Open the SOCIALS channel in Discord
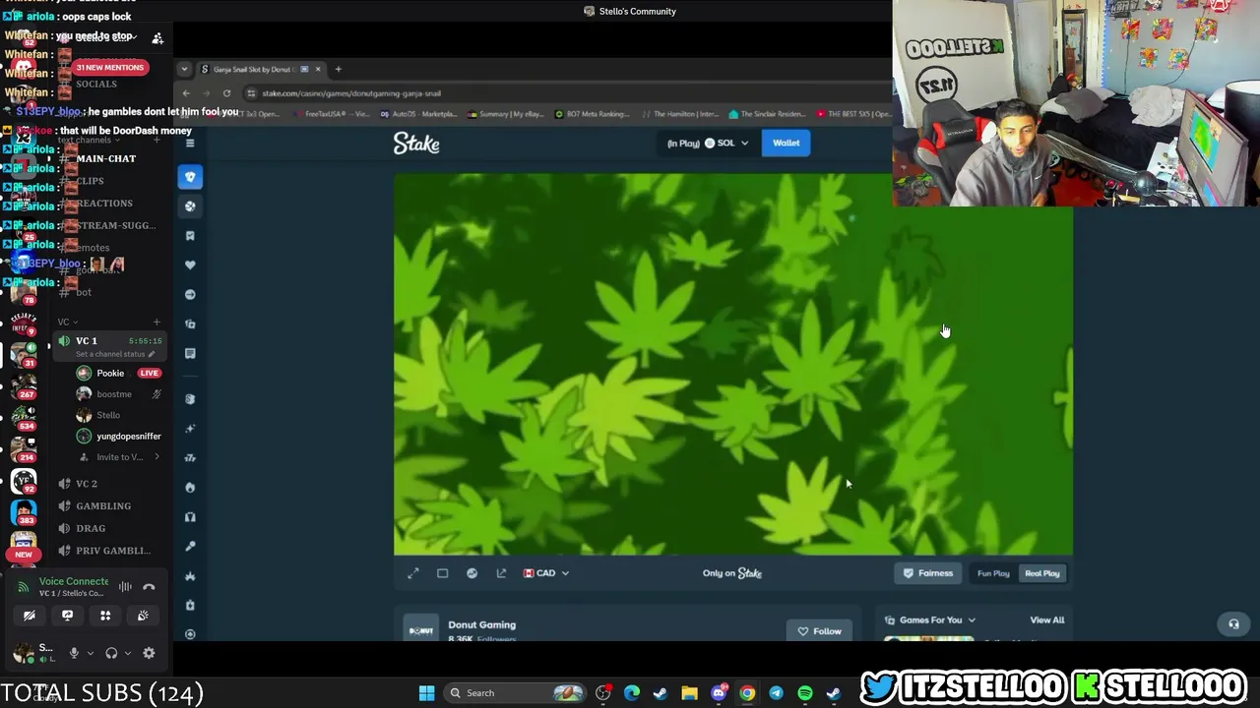The height and width of the screenshot is (708, 1260). [96, 85]
